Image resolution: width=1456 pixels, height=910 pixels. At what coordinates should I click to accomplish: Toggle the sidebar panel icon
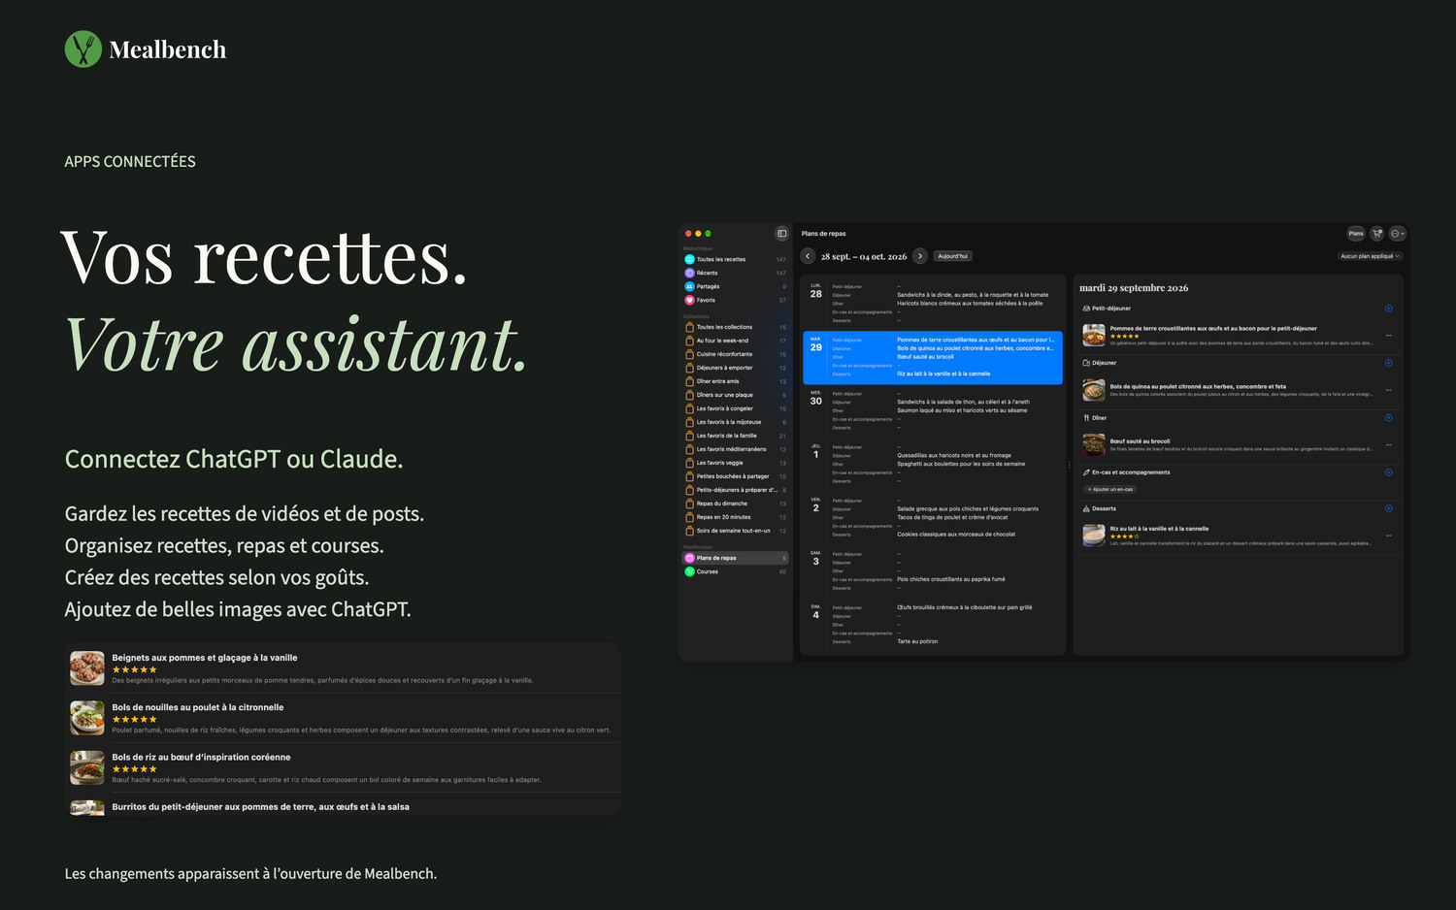(x=781, y=233)
